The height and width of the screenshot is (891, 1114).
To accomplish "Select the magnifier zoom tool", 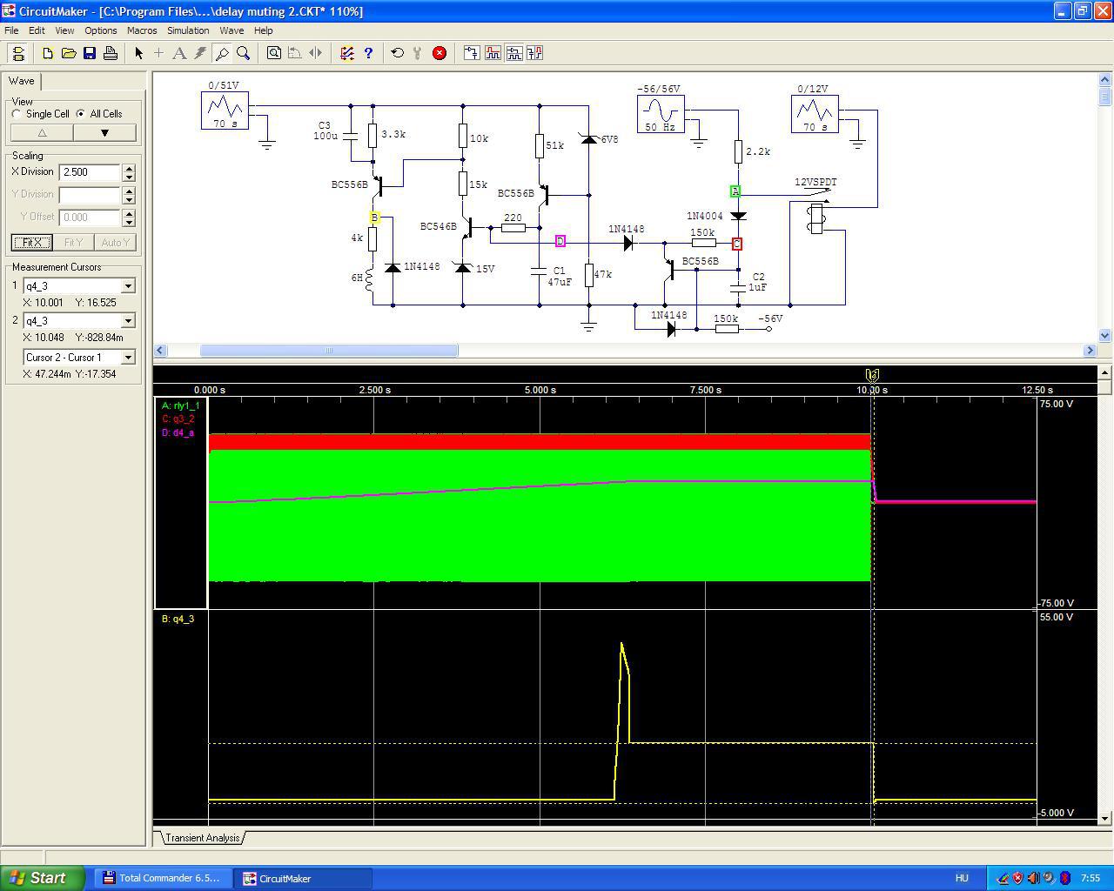I will coord(244,53).
